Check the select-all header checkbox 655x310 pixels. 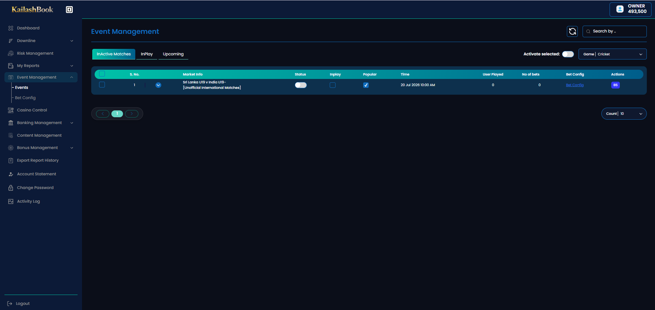click(x=102, y=74)
